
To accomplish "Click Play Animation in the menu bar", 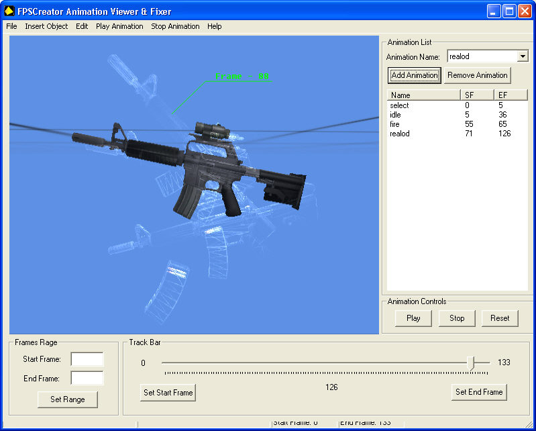I will 119,26.
